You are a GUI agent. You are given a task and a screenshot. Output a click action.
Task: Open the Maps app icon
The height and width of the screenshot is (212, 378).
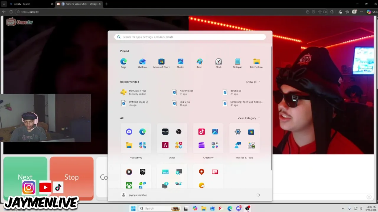pyautogui.click(x=201, y=172)
